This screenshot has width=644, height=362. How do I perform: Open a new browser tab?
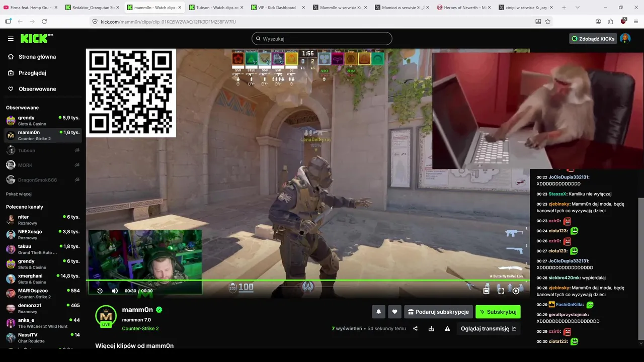pyautogui.click(x=563, y=8)
